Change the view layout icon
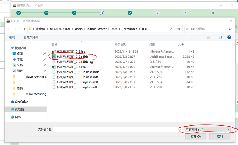 coord(208,37)
